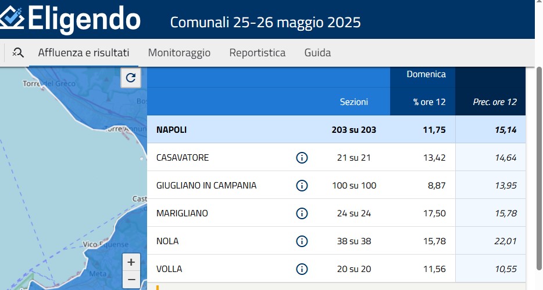Zoom in on the map

pyautogui.click(x=131, y=262)
